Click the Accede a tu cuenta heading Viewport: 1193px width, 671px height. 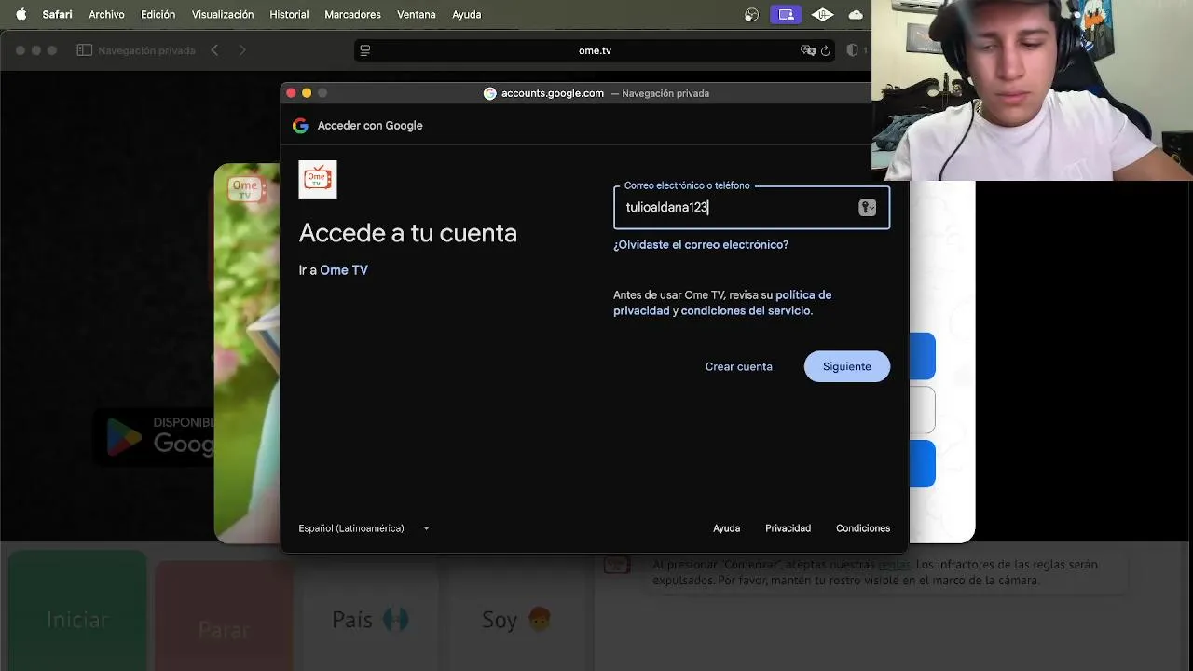tap(407, 233)
